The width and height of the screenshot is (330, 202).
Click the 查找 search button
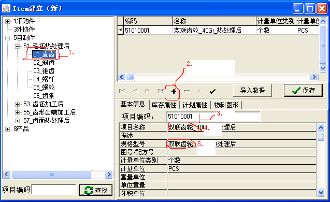[96, 190]
